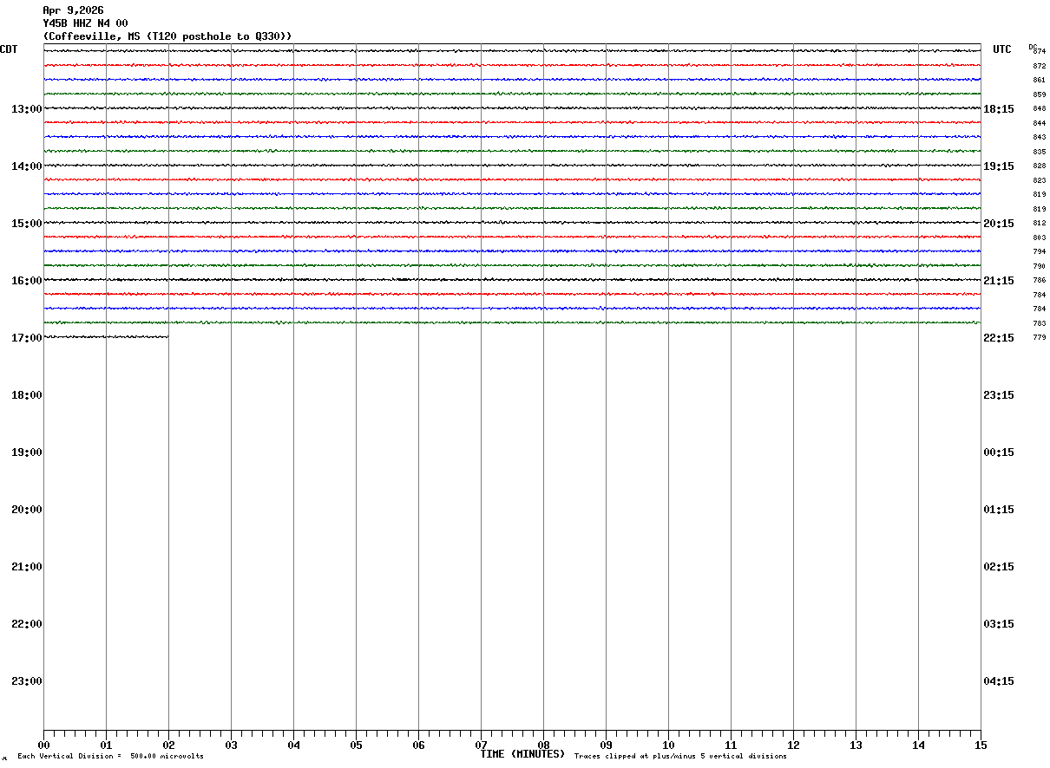
Task: Click the DC offset value '835'
Action: click(1040, 152)
